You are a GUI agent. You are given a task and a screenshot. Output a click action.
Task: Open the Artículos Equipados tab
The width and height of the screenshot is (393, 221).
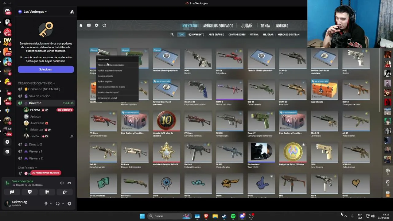(x=218, y=26)
